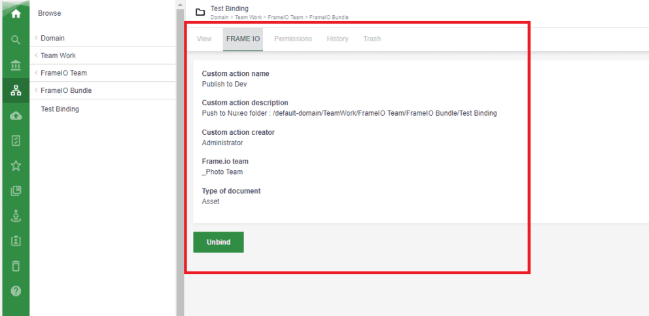Open the Search magnifier icon
Viewport: 649px width, 316px height.
[x=16, y=40]
